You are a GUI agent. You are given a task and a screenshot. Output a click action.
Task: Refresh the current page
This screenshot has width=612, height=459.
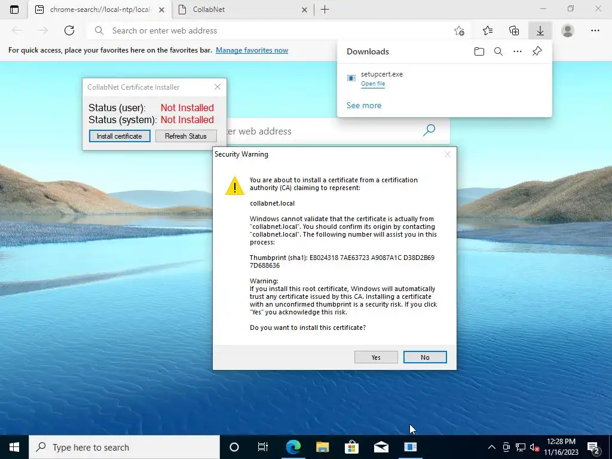[x=69, y=30]
